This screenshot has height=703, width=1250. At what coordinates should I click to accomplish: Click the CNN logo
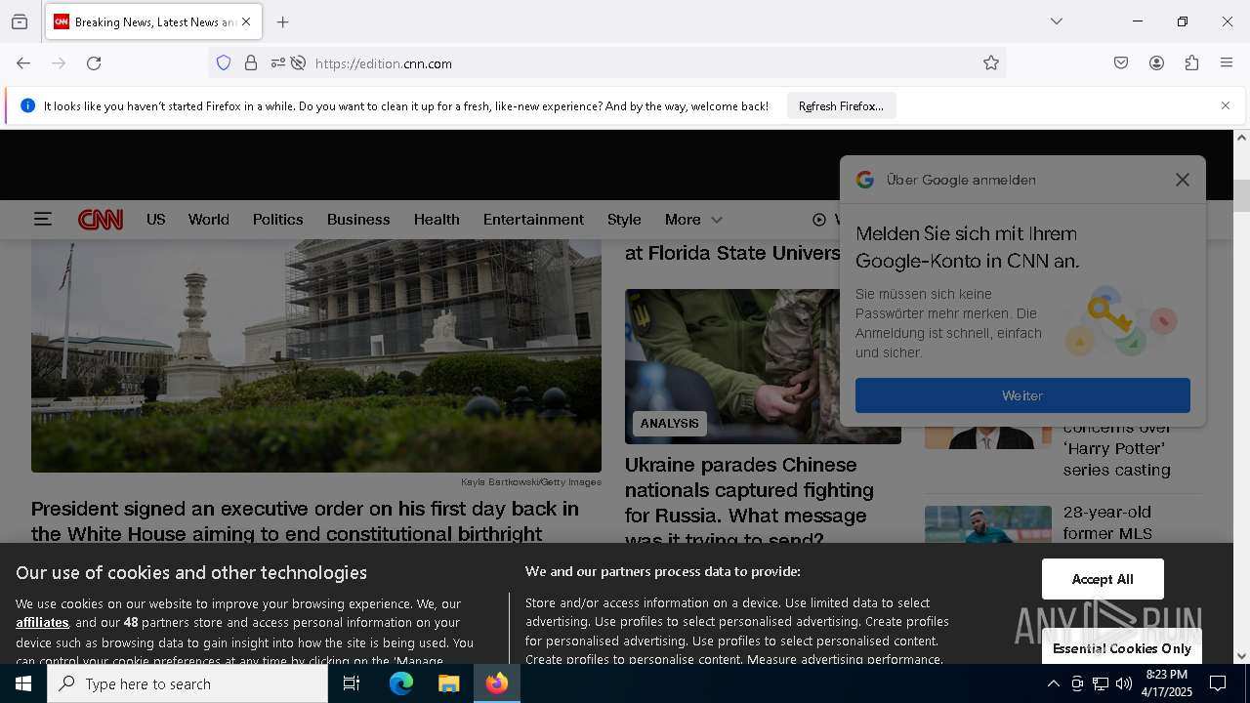[x=101, y=220]
